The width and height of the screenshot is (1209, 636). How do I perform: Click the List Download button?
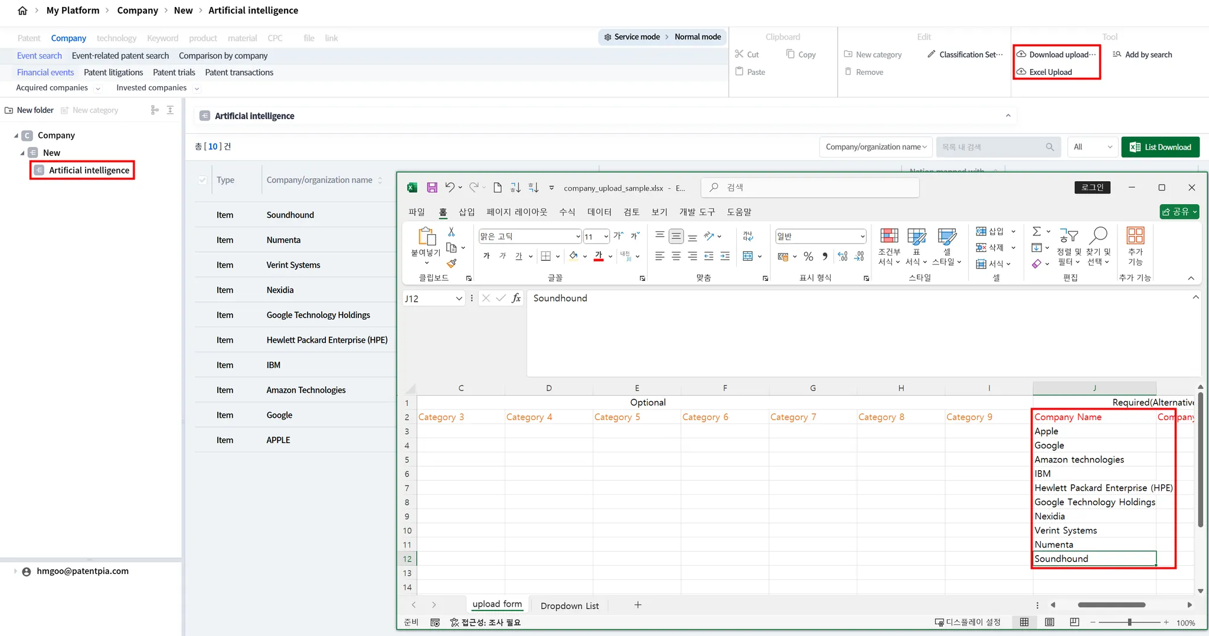[1160, 147]
